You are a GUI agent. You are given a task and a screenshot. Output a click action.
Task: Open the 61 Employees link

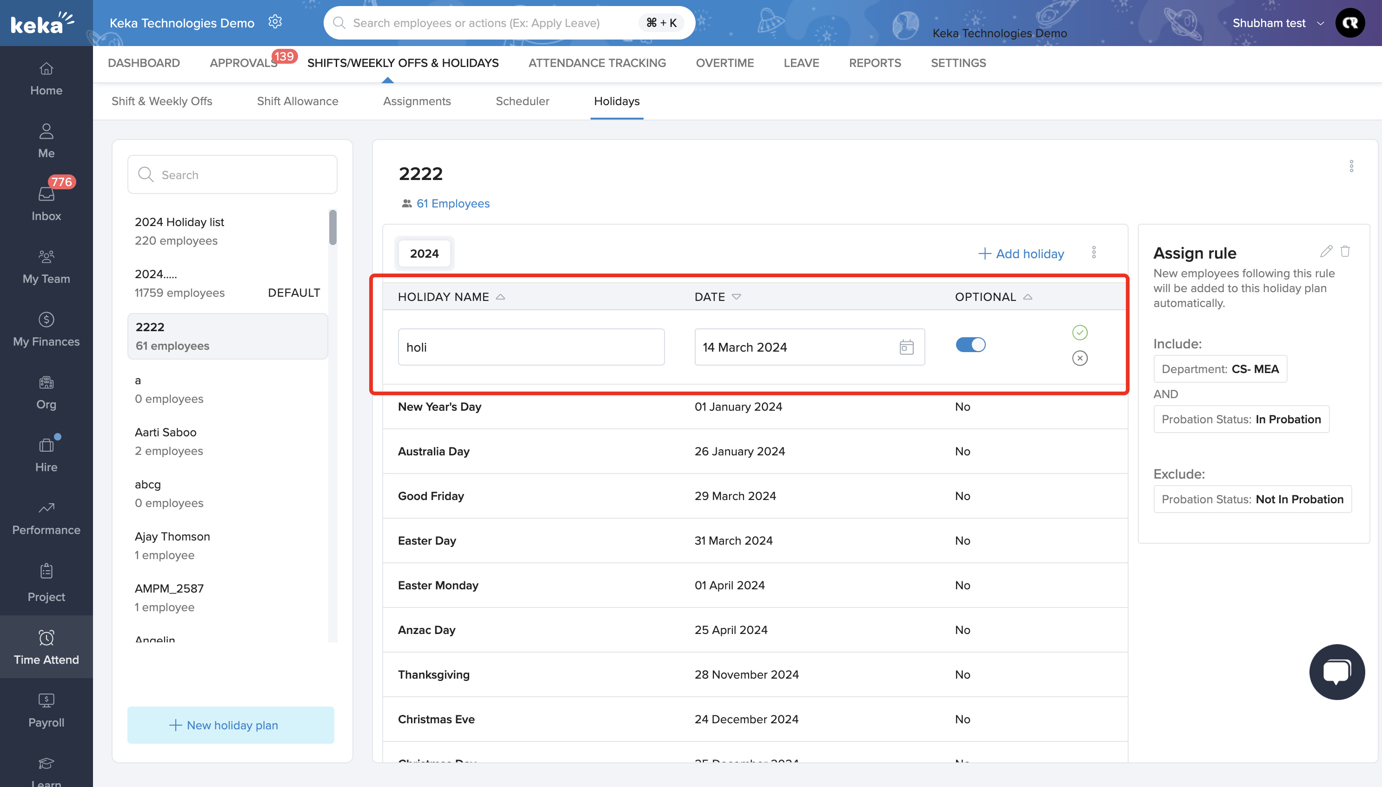coord(453,203)
